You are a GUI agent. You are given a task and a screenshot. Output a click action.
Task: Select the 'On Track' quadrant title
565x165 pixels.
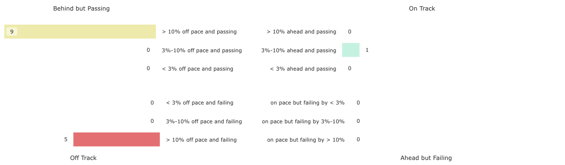422,8
